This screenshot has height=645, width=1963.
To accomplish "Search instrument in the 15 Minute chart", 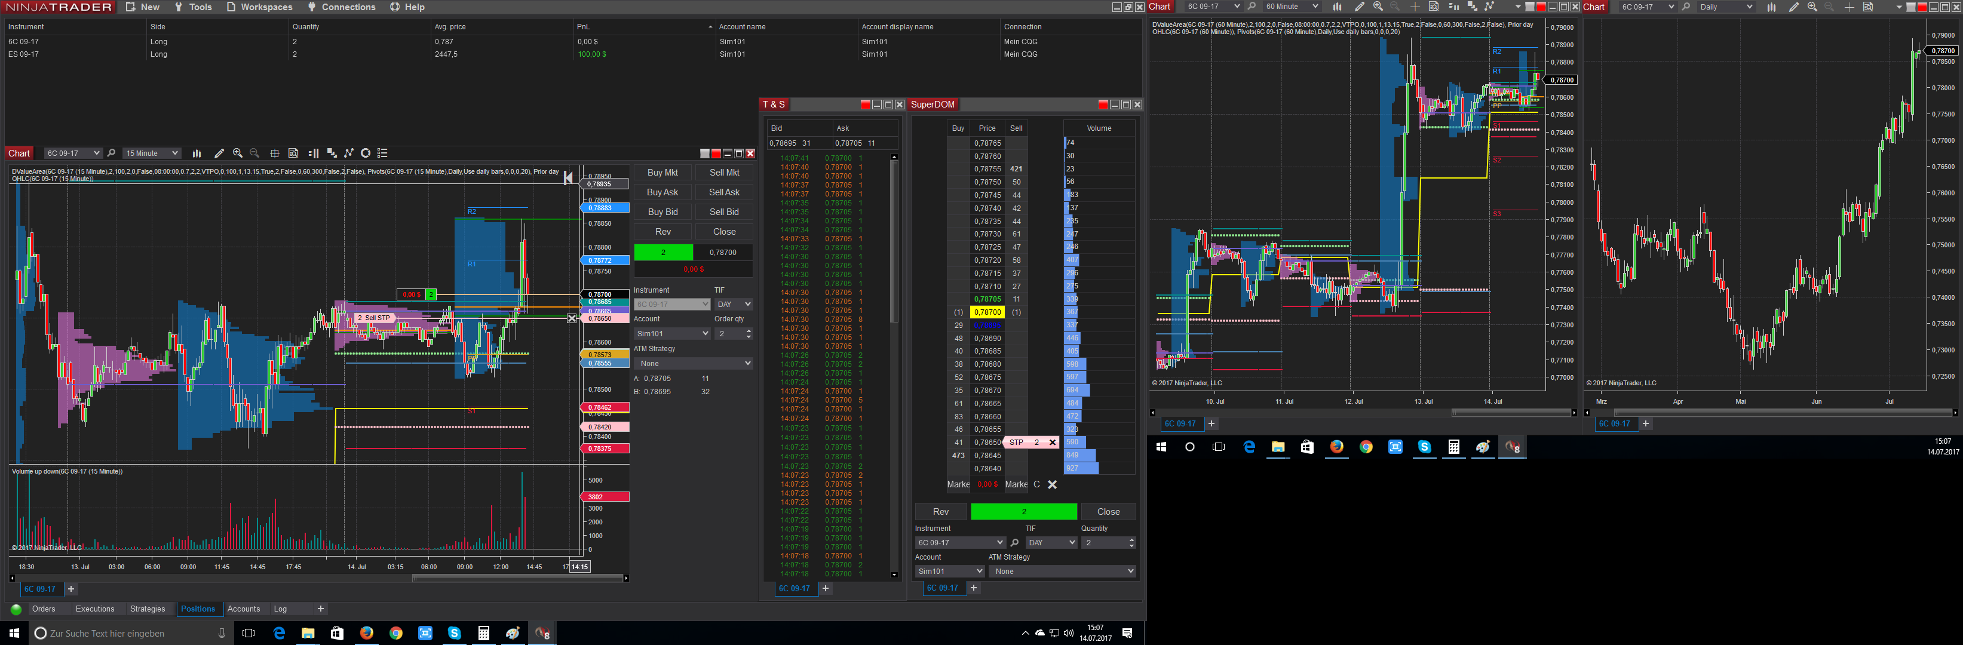I will 111,153.
